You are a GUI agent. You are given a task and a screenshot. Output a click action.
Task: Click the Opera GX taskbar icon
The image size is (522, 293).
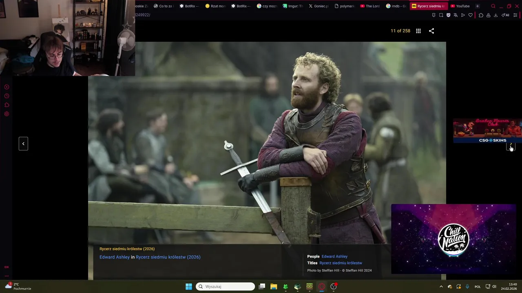(322, 286)
